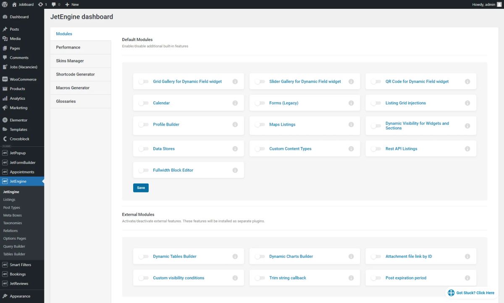504x303 pixels.
Task: Click the JetPopup icon in sidebar
Action: [x=5, y=153]
